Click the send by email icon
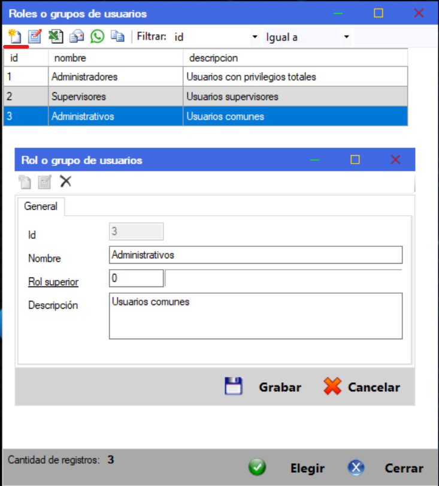This screenshot has width=439, height=486. (x=77, y=37)
